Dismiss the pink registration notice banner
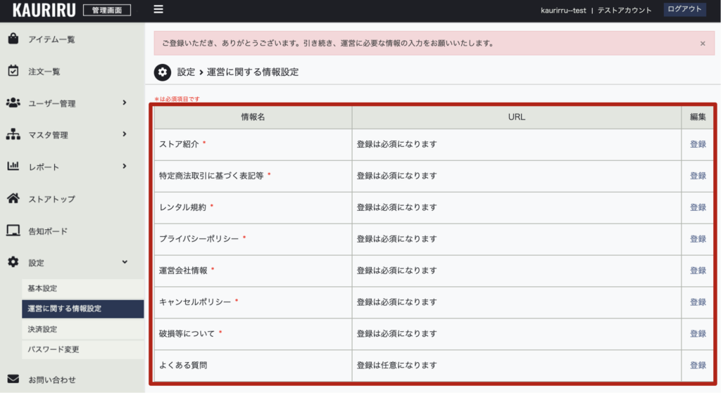Image resolution: width=721 pixels, height=393 pixels. pos(702,44)
